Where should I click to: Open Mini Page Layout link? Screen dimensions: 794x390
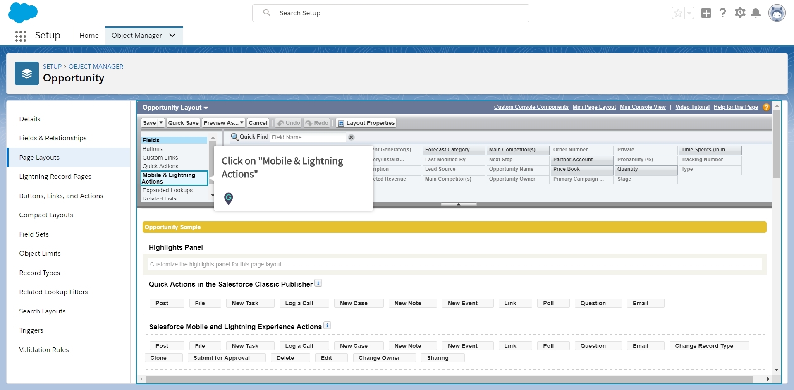pos(594,107)
